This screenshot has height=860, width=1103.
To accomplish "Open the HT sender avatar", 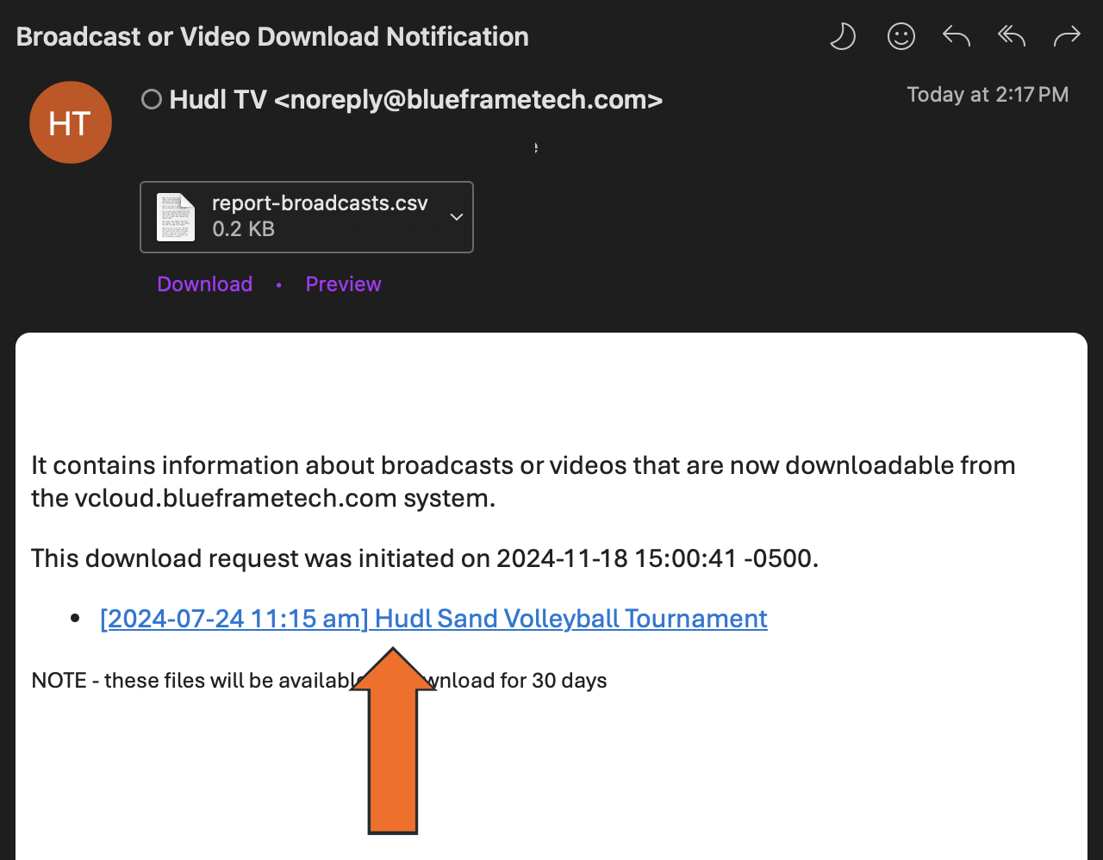I will [x=71, y=122].
